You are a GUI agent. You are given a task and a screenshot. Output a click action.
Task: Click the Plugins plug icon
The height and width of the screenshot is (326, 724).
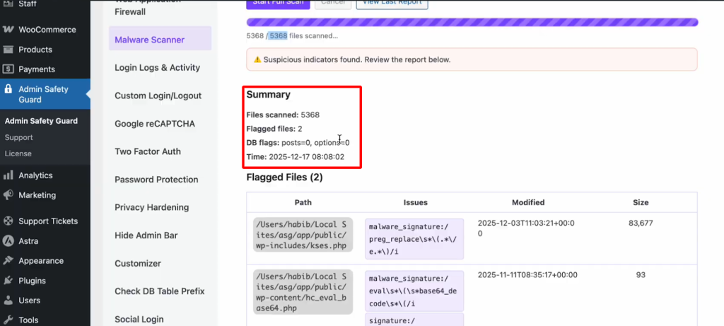8,280
